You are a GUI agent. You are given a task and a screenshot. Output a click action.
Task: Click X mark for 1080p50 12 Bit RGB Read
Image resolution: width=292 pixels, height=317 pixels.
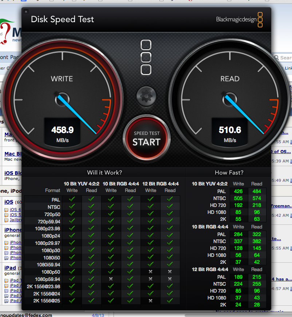click(x=170, y=272)
